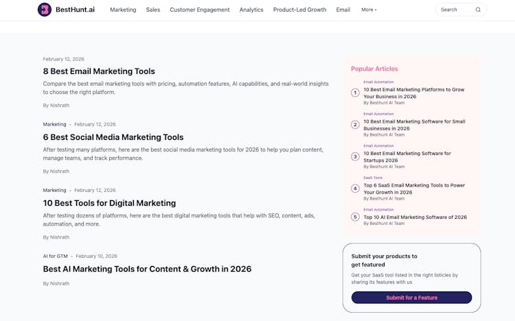Open 10 Best Tools for Digital Marketing
The height and width of the screenshot is (321, 515).
tap(109, 203)
